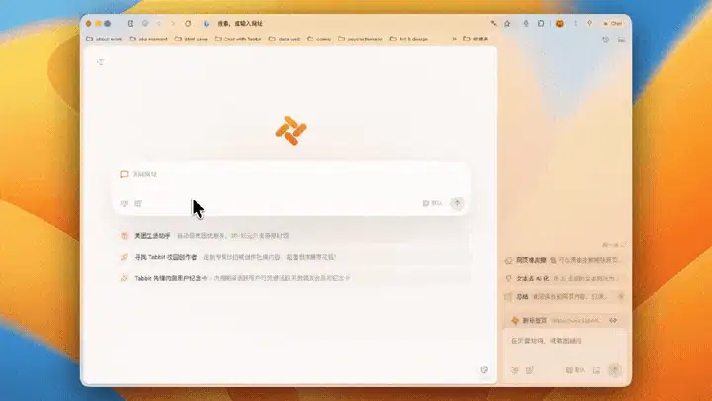Open the 'about work' bookmark folder
The width and height of the screenshot is (712, 401).
(x=104, y=39)
